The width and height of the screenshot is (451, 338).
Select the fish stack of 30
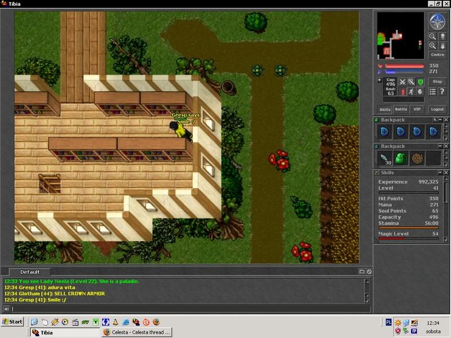coord(385,158)
